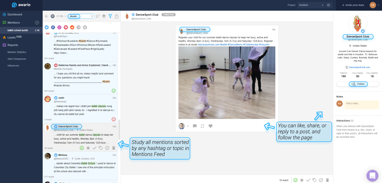Screen dimensions: 382x183
Task: Mark mention done in bottom detail toolbar
Action: click(x=308, y=180)
